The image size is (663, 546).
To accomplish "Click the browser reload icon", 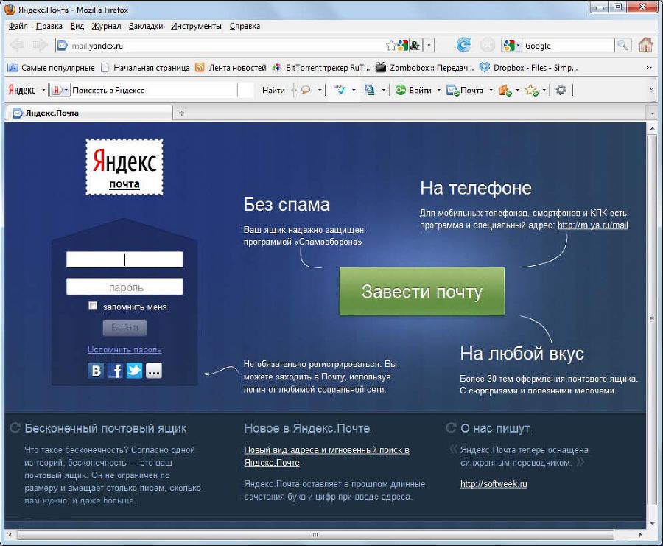I will tap(463, 46).
